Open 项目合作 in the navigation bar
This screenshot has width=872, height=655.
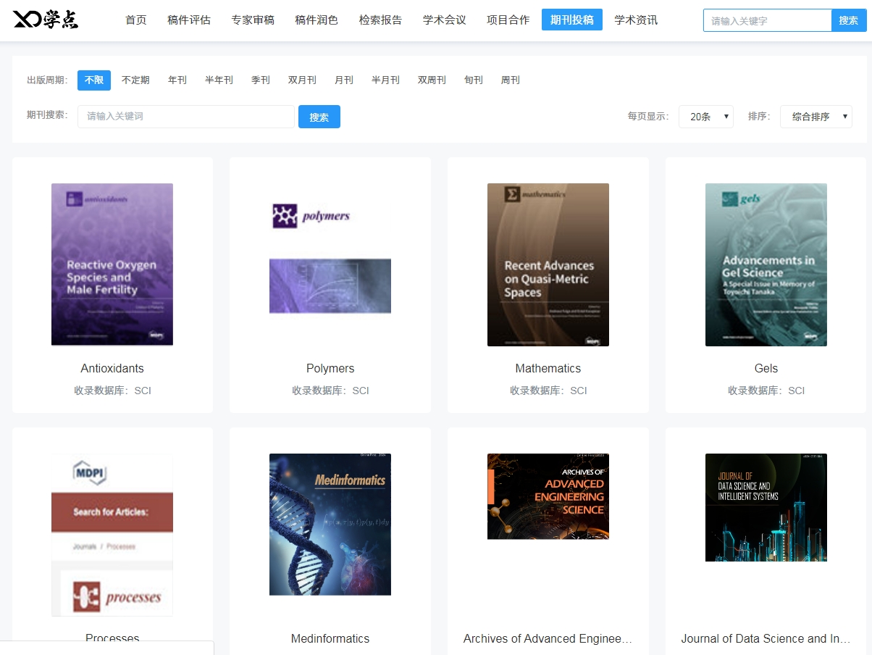coord(508,20)
